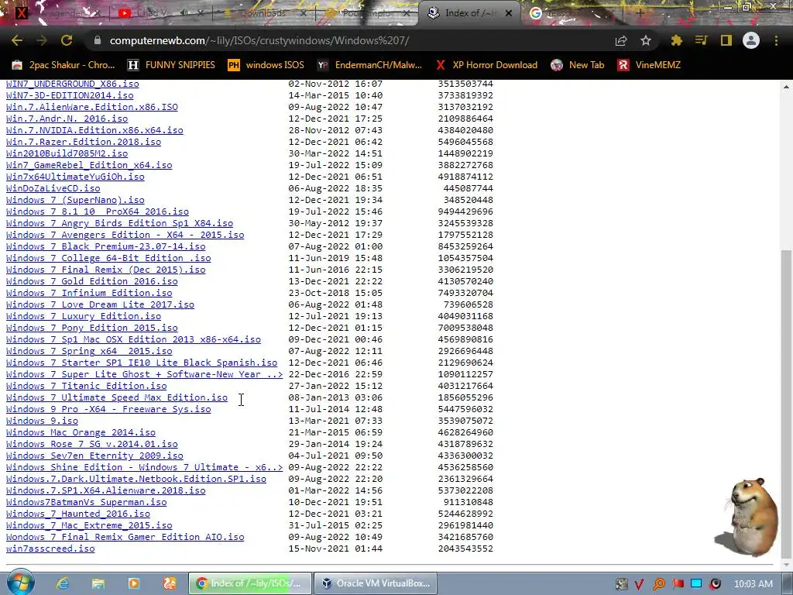Image resolution: width=793 pixels, height=595 pixels.
Task: Download Windows 9.iso
Action: pos(42,421)
